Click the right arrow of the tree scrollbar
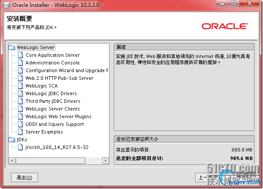This screenshot has height=189, width=263. click(x=106, y=161)
